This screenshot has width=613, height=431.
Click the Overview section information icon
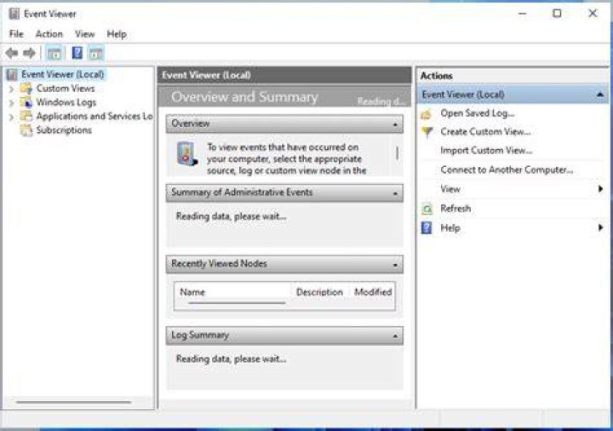point(186,154)
